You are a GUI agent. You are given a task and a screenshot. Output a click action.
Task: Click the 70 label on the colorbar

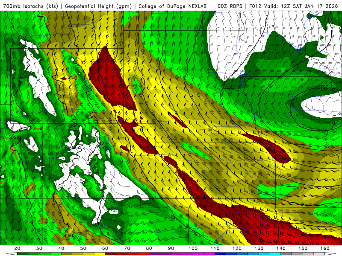pyautogui.click(x=127, y=248)
